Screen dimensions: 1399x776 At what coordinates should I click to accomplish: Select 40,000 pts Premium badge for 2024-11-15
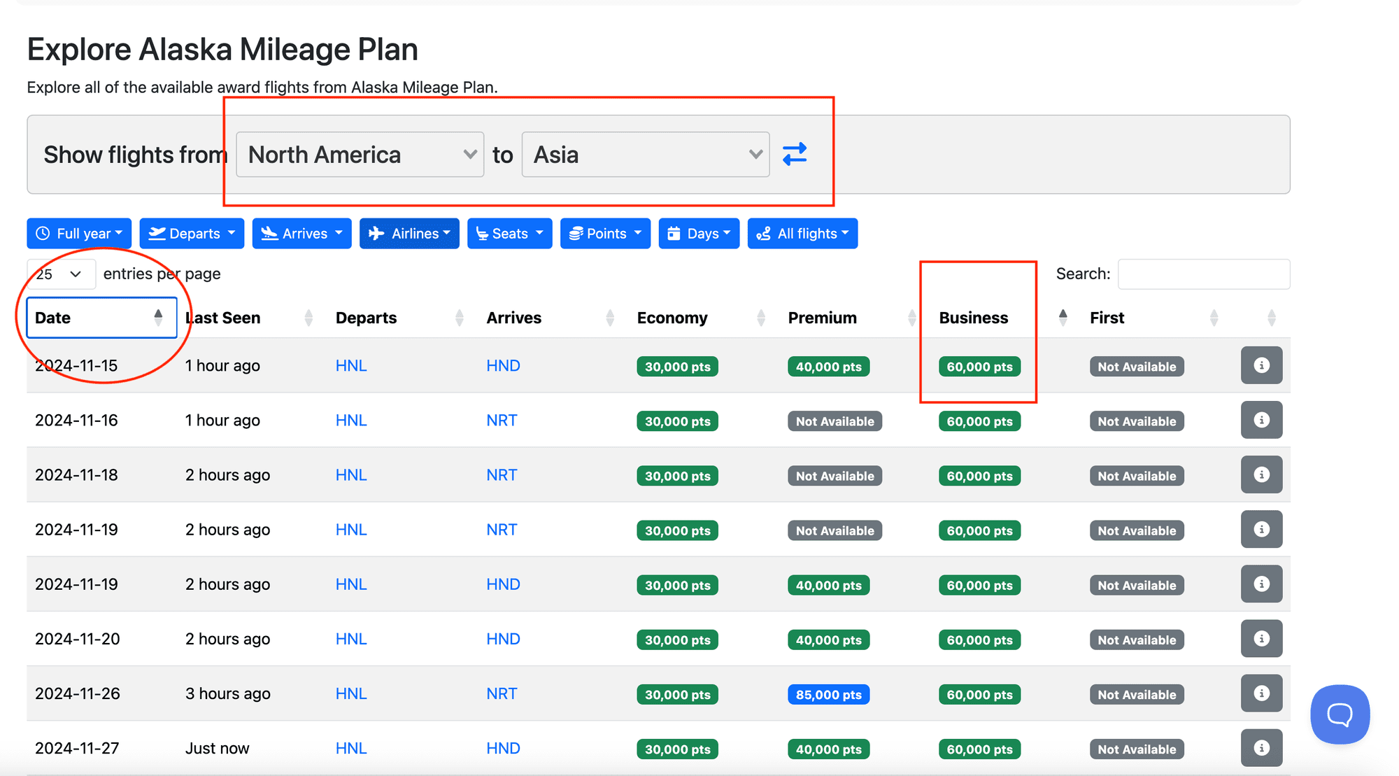click(x=828, y=367)
